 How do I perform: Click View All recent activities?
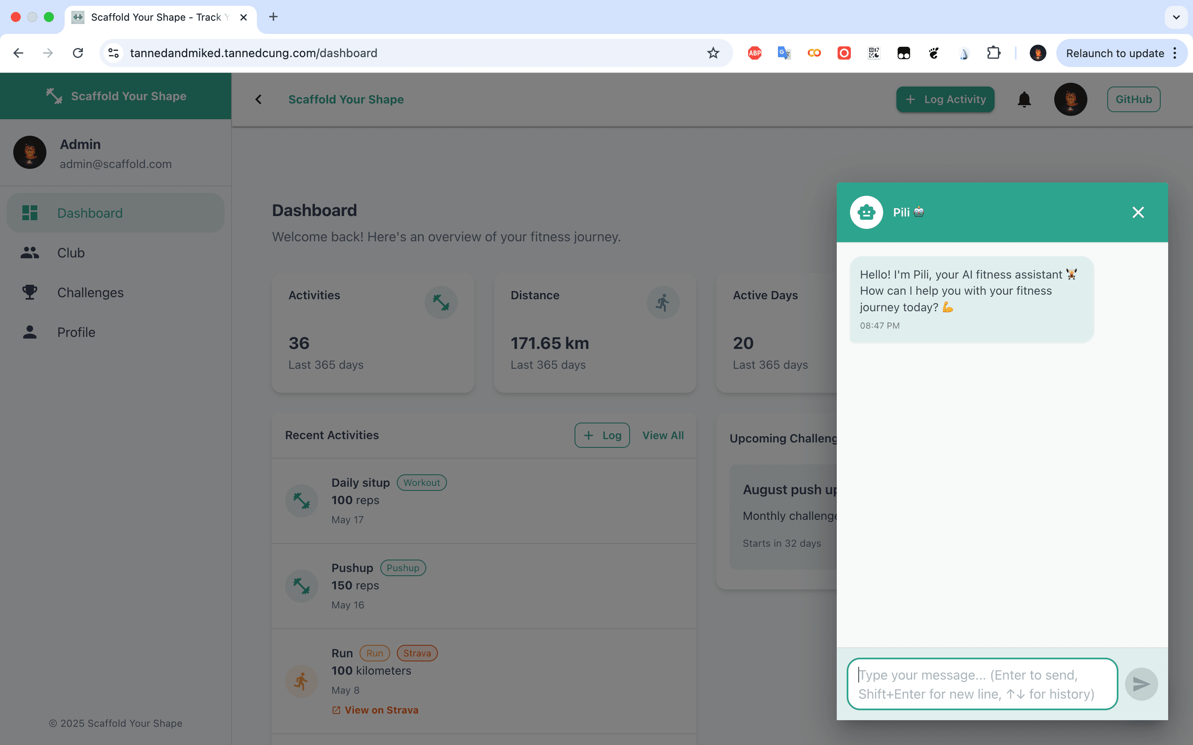click(662, 435)
